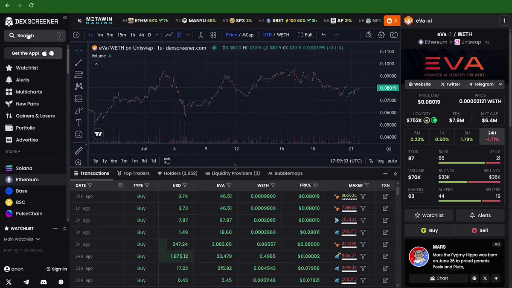The image size is (512, 288).
Task: Toggle auto scale on chart
Action: tap(392, 161)
